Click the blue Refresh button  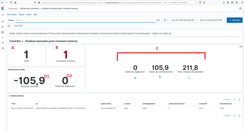[x=235, y=20]
